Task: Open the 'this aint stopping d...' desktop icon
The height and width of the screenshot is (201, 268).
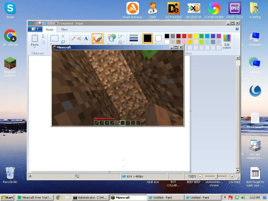Action: click(x=255, y=149)
